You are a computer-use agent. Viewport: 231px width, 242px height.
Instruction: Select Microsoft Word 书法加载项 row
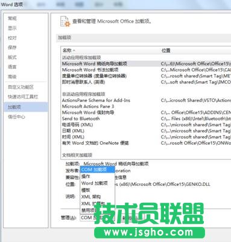[x=146, y=70]
